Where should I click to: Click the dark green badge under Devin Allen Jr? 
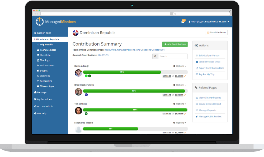tap(89, 76)
